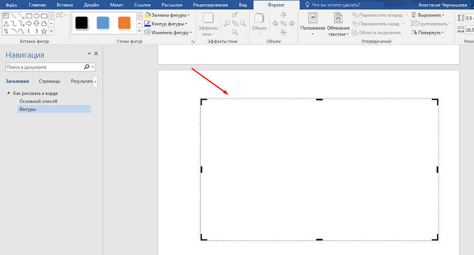Switch to the Страницы navigation tab
Screen dimensions: 474x255
49,81
